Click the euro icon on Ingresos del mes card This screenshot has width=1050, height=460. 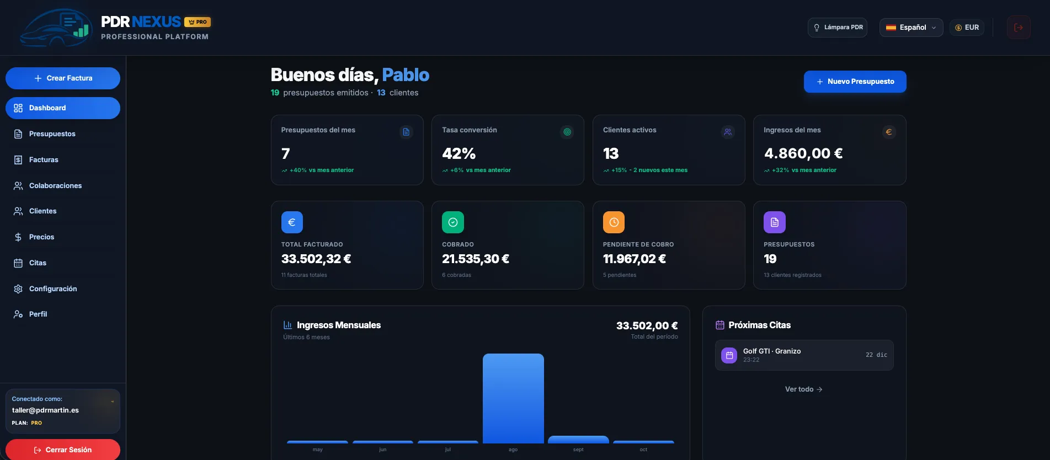click(889, 132)
